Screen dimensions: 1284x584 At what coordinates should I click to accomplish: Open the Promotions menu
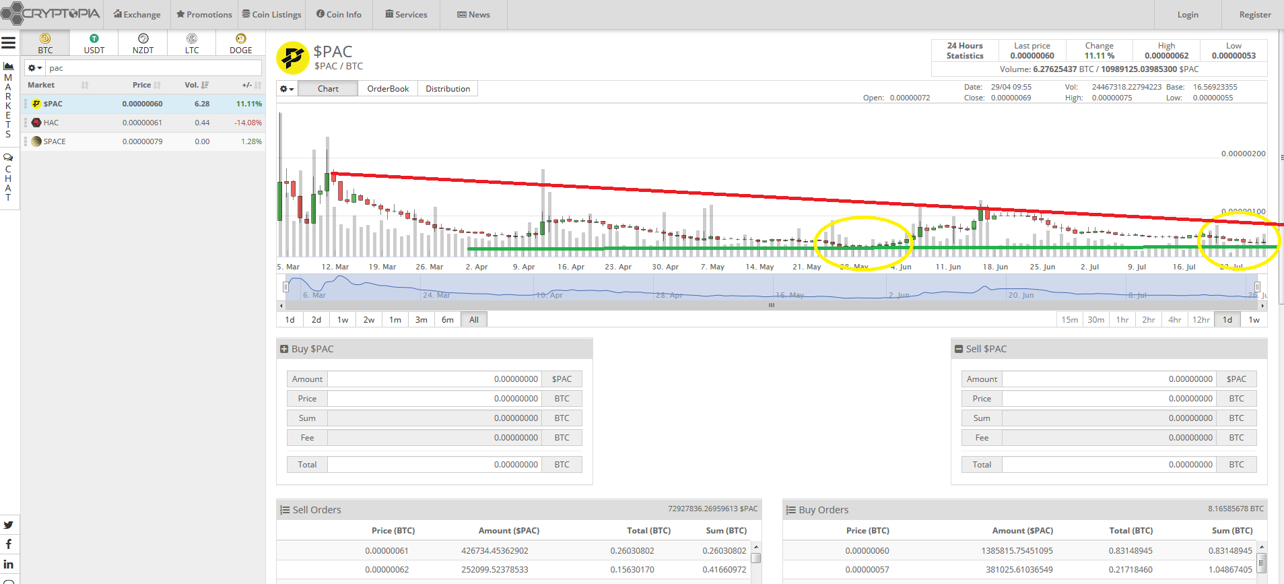pos(204,14)
